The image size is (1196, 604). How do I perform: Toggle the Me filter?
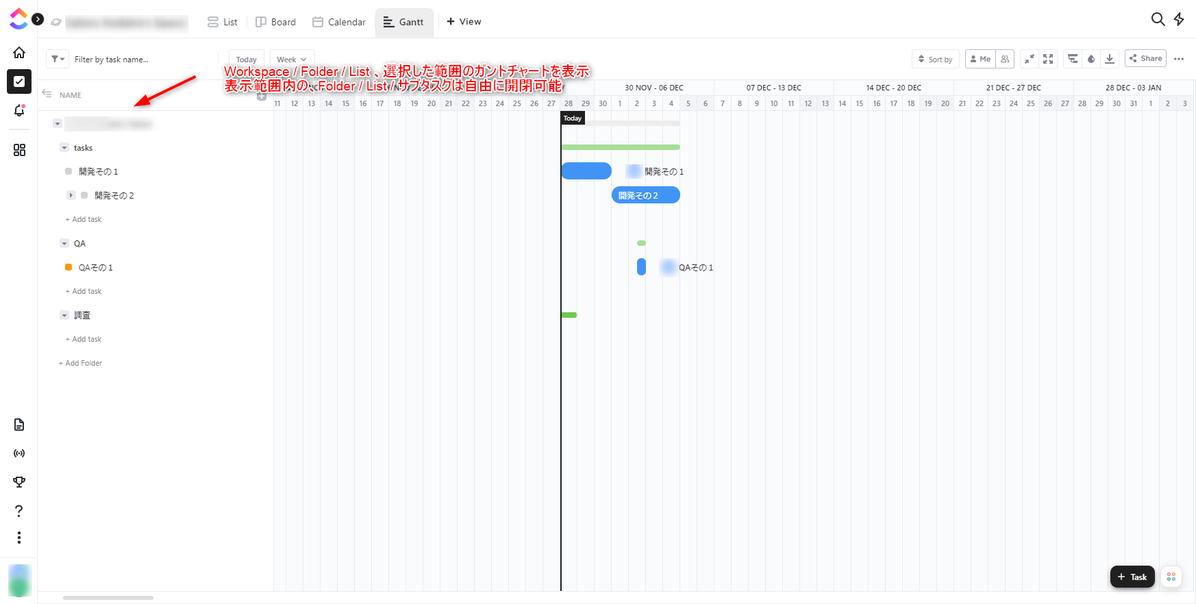980,59
